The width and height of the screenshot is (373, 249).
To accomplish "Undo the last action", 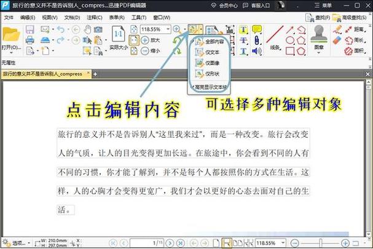I will 61,30.
